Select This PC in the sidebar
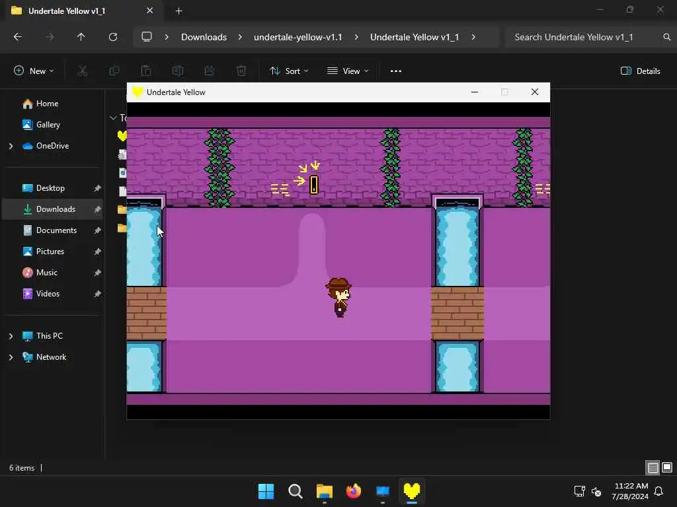Image resolution: width=677 pixels, height=507 pixels. (49, 336)
